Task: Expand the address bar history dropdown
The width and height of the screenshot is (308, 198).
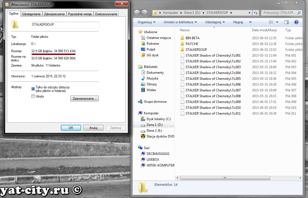Action: click(249, 13)
